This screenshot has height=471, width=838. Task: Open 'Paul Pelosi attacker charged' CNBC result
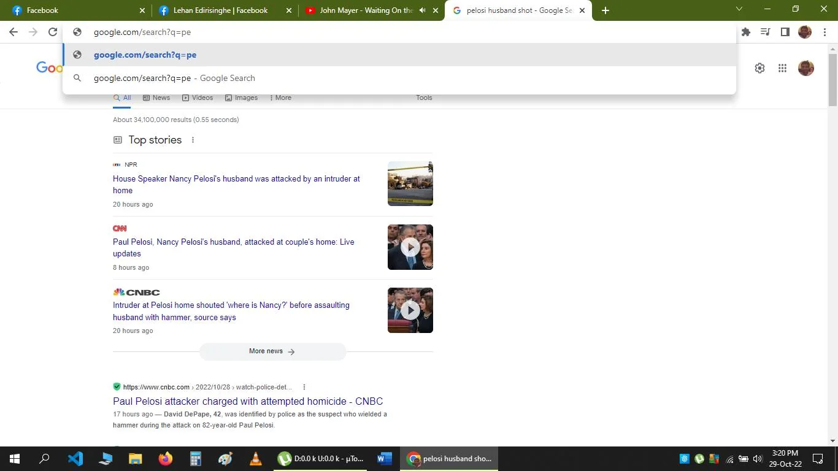[248, 401]
